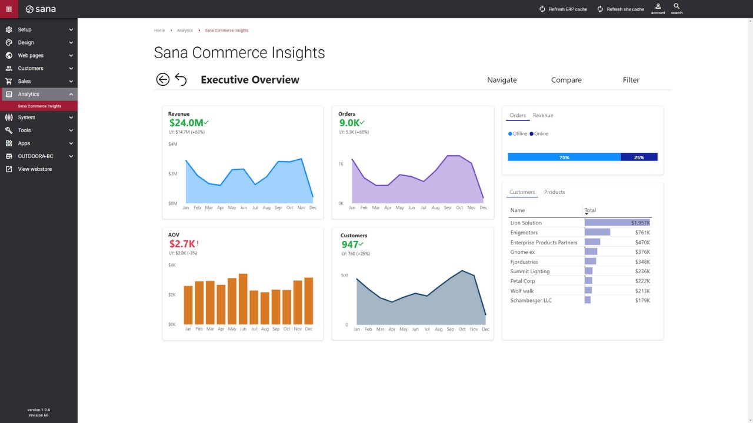Image resolution: width=753 pixels, height=423 pixels.
Task: Follow the Analytics breadcrumb link
Action: click(185, 31)
